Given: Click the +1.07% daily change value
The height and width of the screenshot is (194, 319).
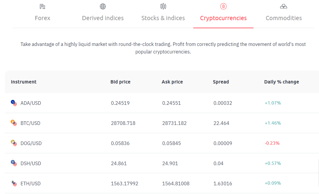Looking at the screenshot, I should 273,103.
